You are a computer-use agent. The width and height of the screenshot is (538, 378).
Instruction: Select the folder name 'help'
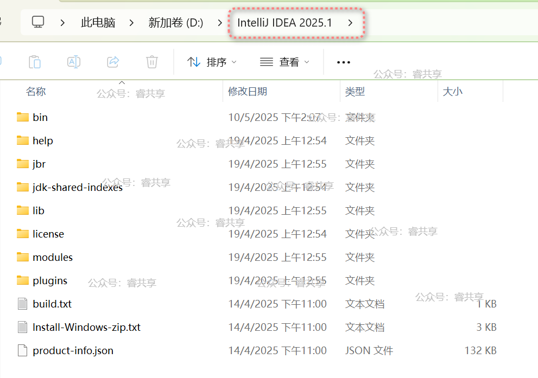pos(43,140)
